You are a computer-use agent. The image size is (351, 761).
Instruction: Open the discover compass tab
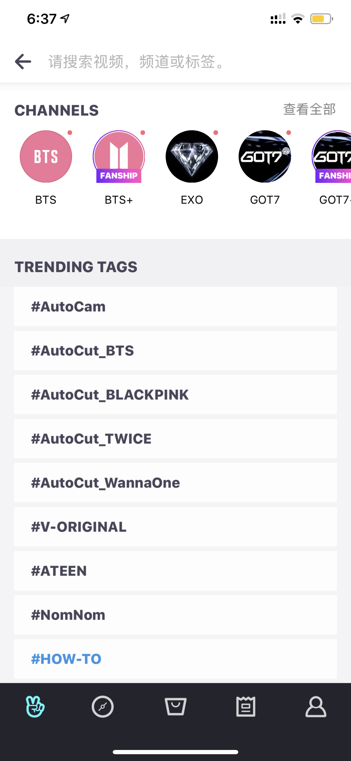pyautogui.click(x=103, y=707)
